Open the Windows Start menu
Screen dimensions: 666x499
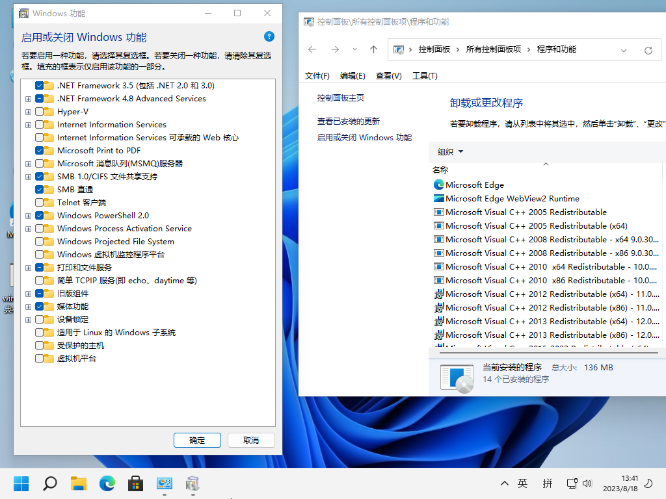21,483
